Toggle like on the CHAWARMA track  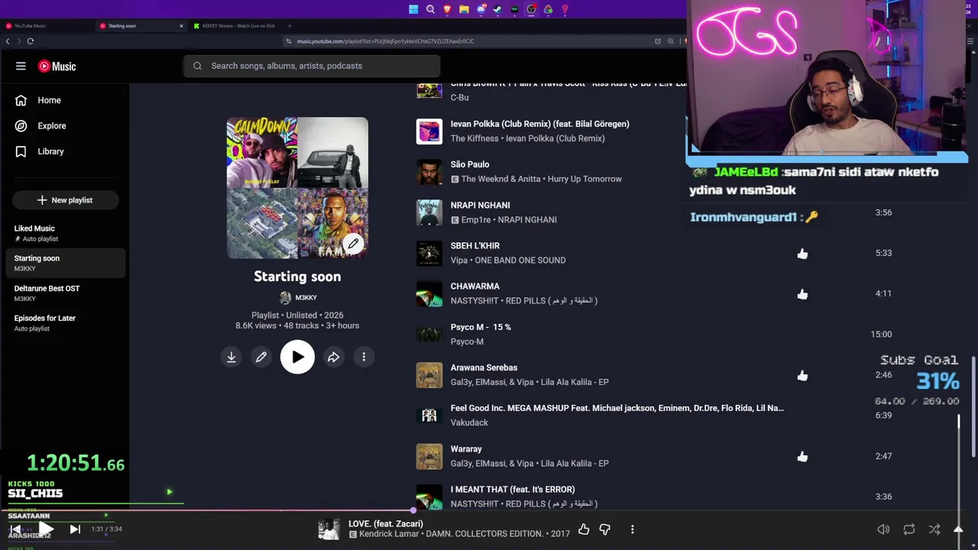pos(802,294)
